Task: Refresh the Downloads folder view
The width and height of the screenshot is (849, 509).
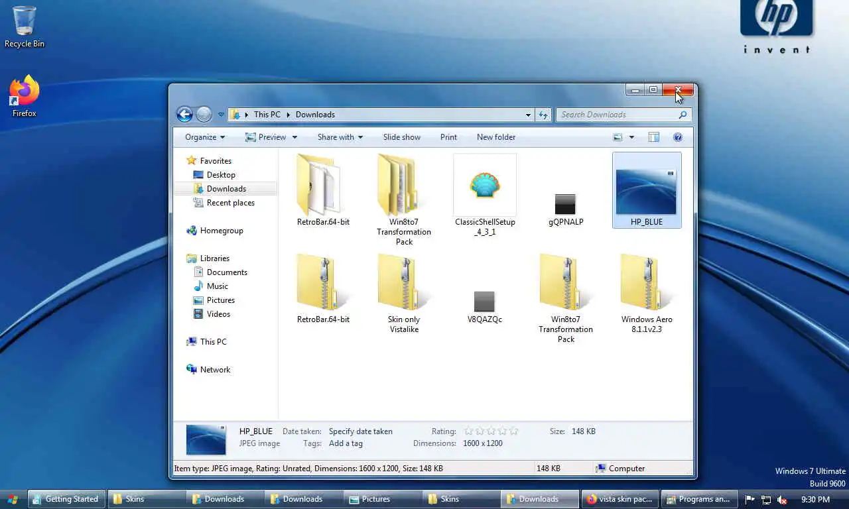Action: (x=543, y=115)
